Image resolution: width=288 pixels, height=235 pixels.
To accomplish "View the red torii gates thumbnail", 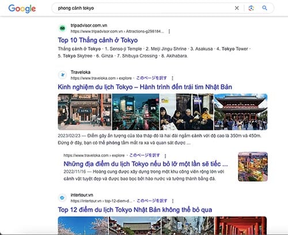I will tap(241, 225).
